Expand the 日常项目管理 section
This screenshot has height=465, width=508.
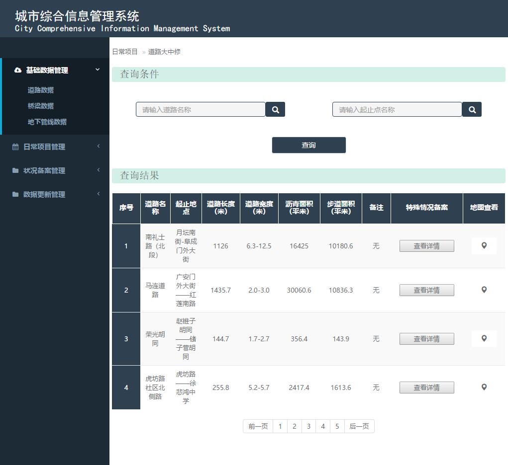tap(98, 146)
